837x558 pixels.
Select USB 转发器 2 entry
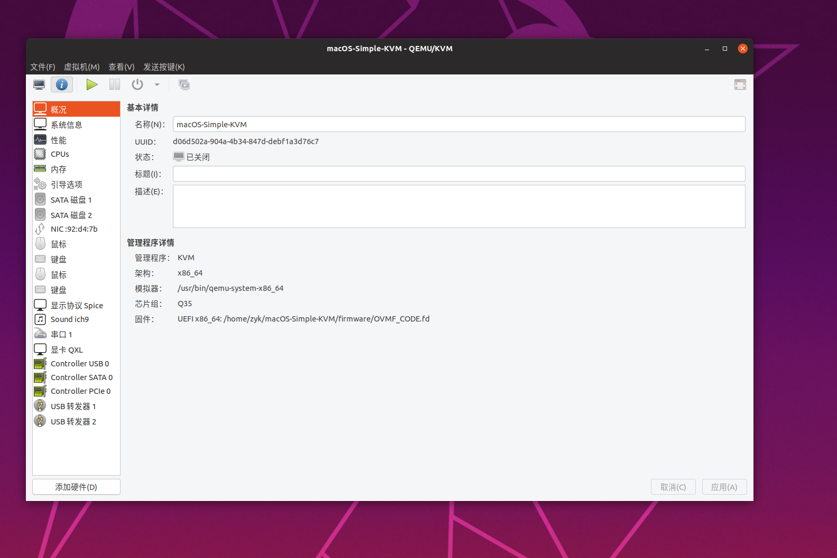pos(76,421)
